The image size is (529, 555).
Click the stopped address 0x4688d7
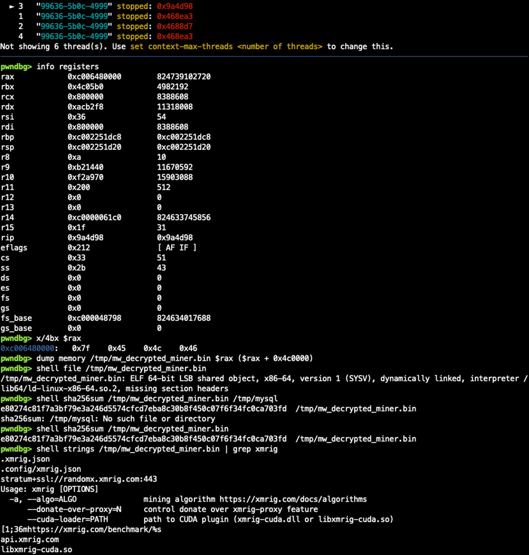(x=174, y=26)
